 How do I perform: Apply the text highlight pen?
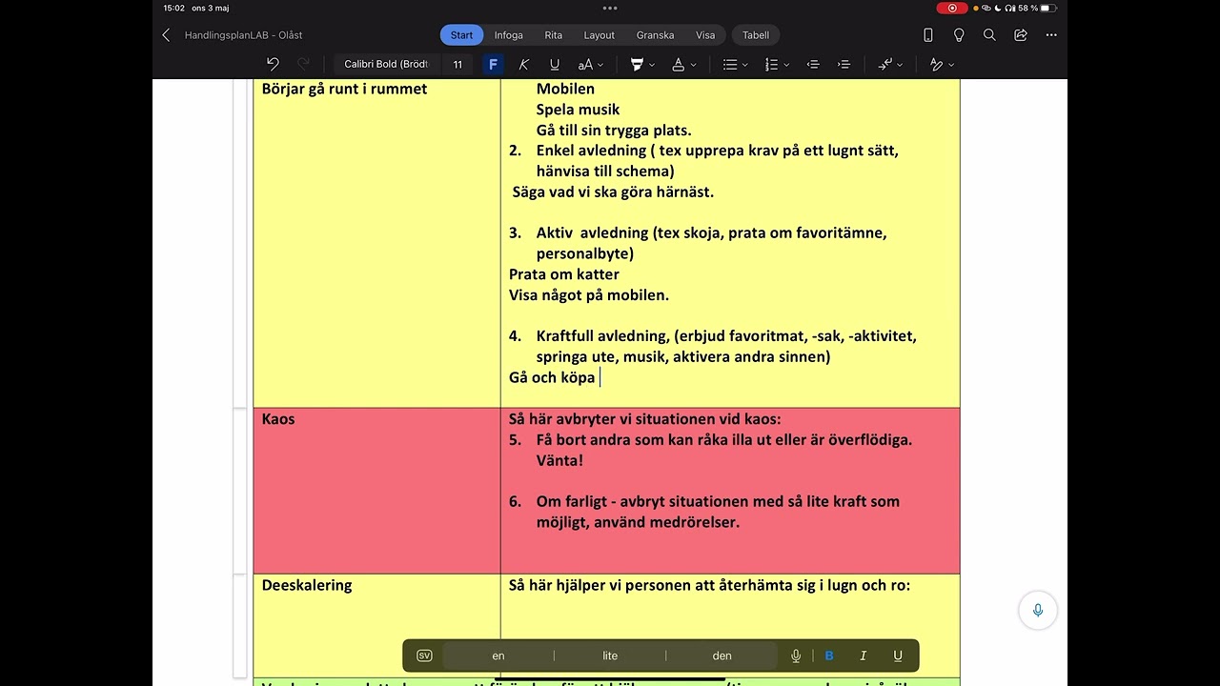tap(637, 64)
